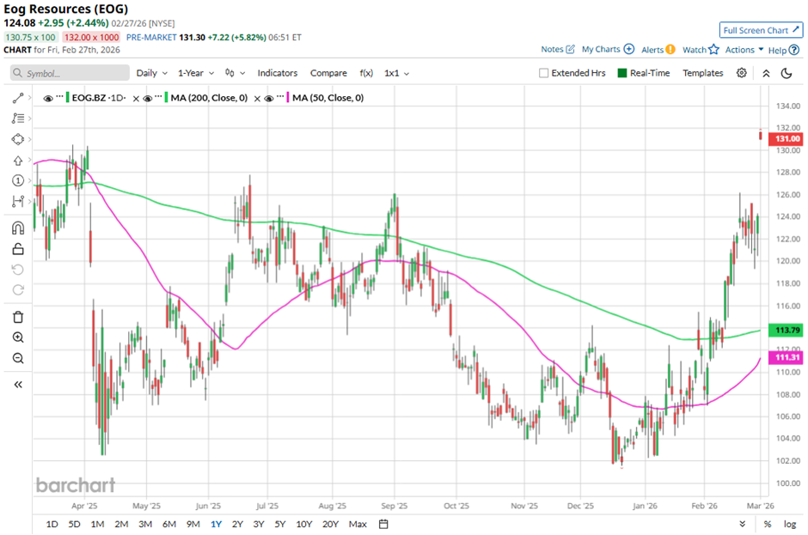Viewport: 808px width, 535px height.
Task: Zoom out on the chart
Action: click(18, 358)
